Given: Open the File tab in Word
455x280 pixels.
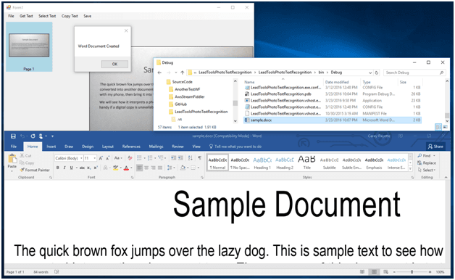Looking at the screenshot, I should pos(14,147).
